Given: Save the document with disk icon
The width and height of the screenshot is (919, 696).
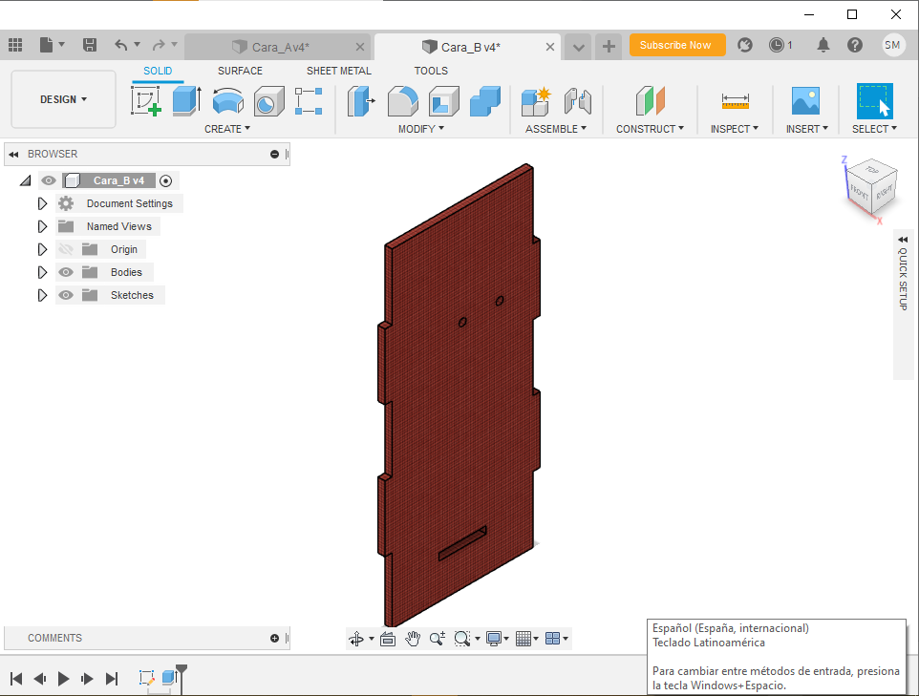Looking at the screenshot, I should tap(90, 45).
